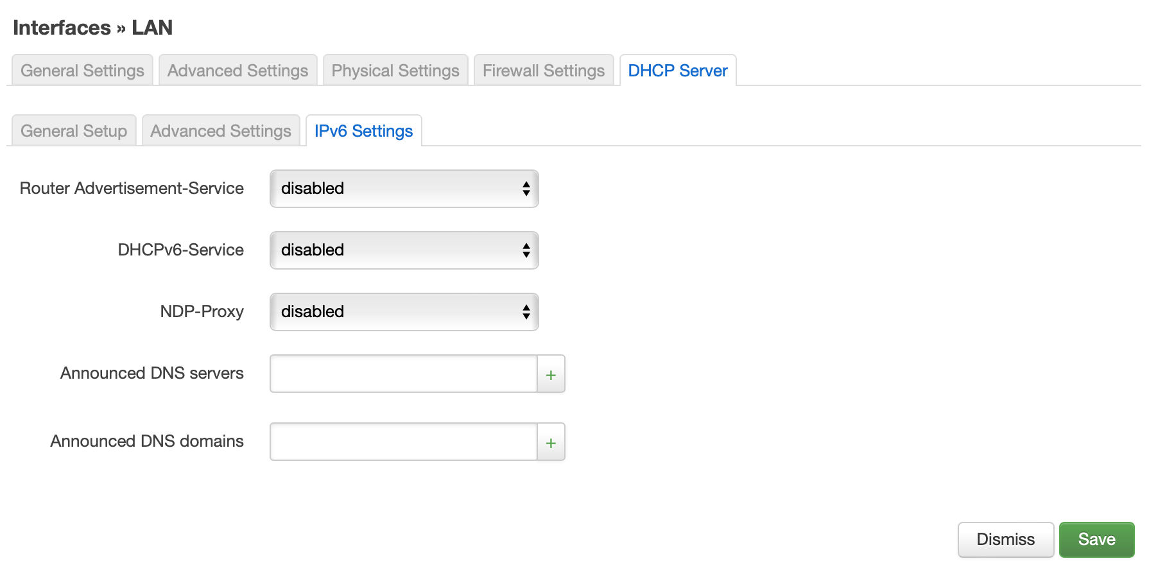Open the Firewall Settings tab

pyautogui.click(x=544, y=71)
